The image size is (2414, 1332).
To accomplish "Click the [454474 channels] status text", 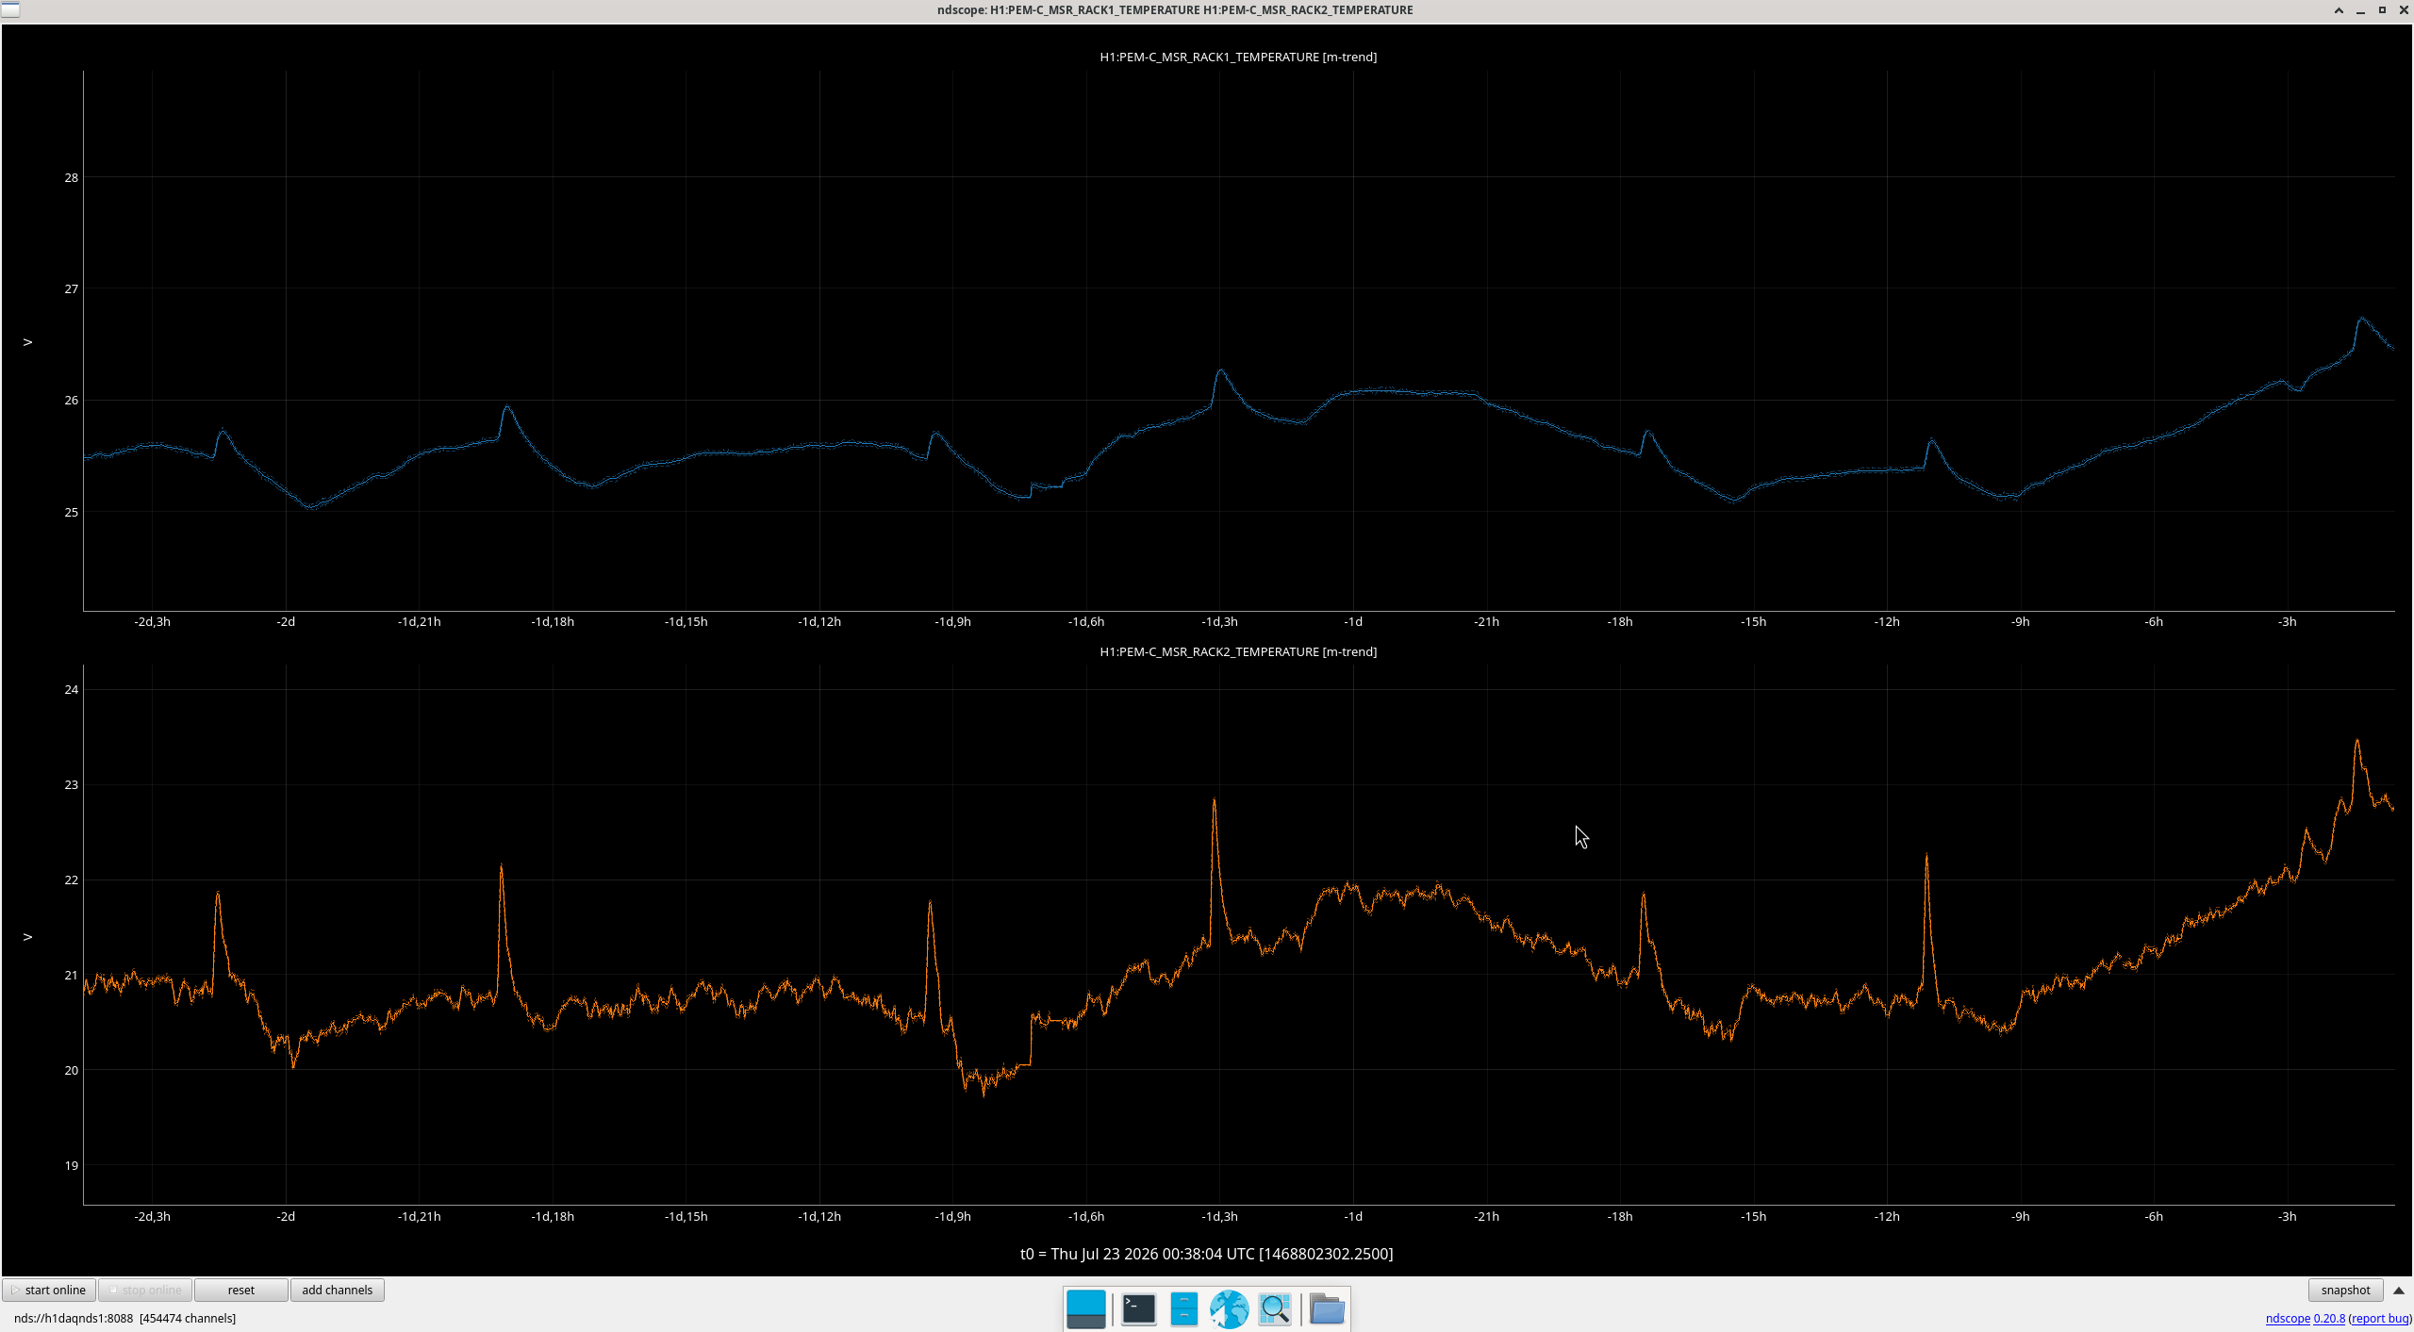I will (188, 1318).
